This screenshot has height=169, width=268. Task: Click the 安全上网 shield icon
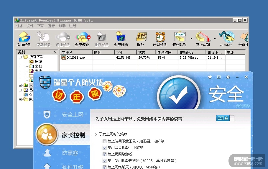tap(47, 114)
